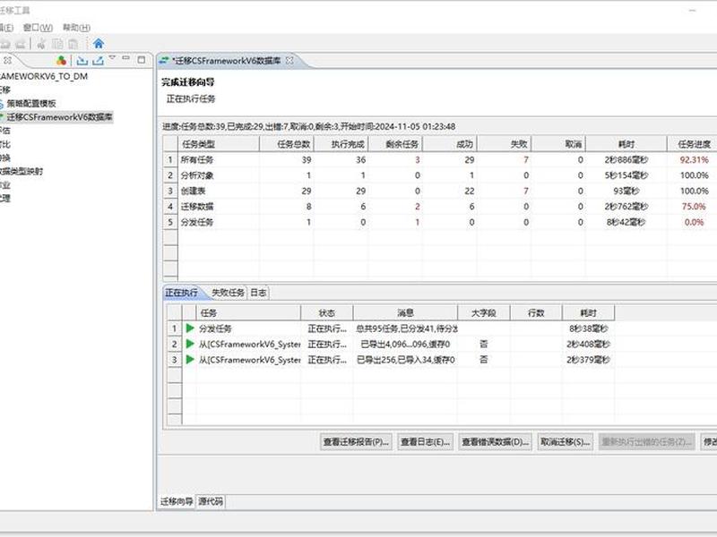Click the green play icon in running row 3
717x537 pixels.
click(x=190, y=360)
